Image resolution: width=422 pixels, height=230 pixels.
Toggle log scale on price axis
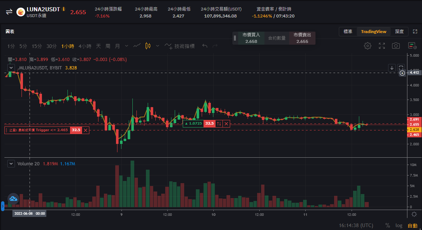399,225
